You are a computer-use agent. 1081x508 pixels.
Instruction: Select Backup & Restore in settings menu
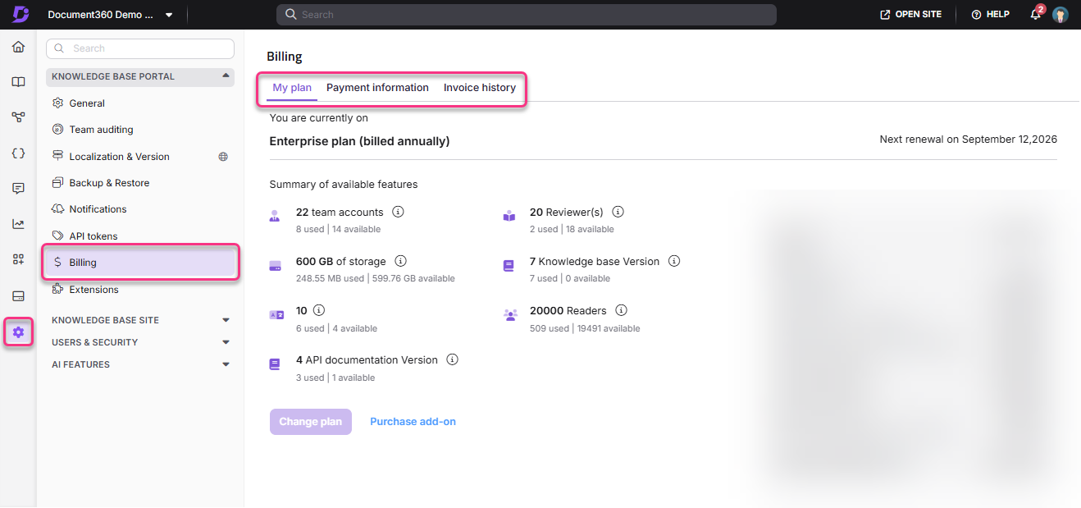click(109, 183)
